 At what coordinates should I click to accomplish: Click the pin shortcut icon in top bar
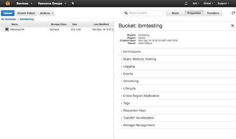(73, 3)
